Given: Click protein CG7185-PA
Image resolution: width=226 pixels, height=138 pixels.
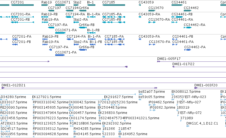Looking at the screenshot, I should pos(114,39).
